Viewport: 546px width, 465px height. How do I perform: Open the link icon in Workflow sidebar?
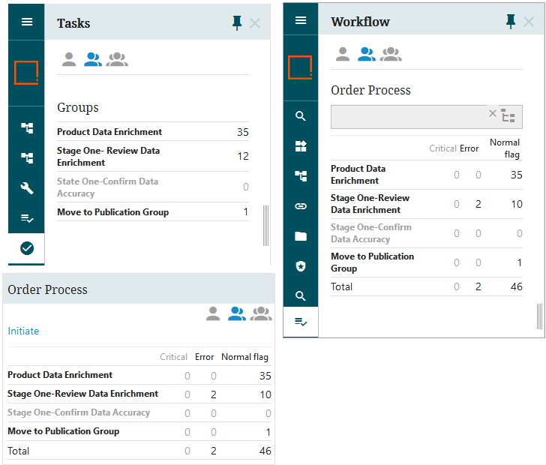[301, 206]
